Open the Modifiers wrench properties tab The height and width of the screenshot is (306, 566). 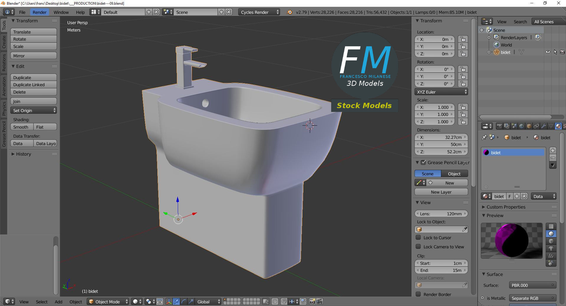pyautogui.click(x=544, y=126)
